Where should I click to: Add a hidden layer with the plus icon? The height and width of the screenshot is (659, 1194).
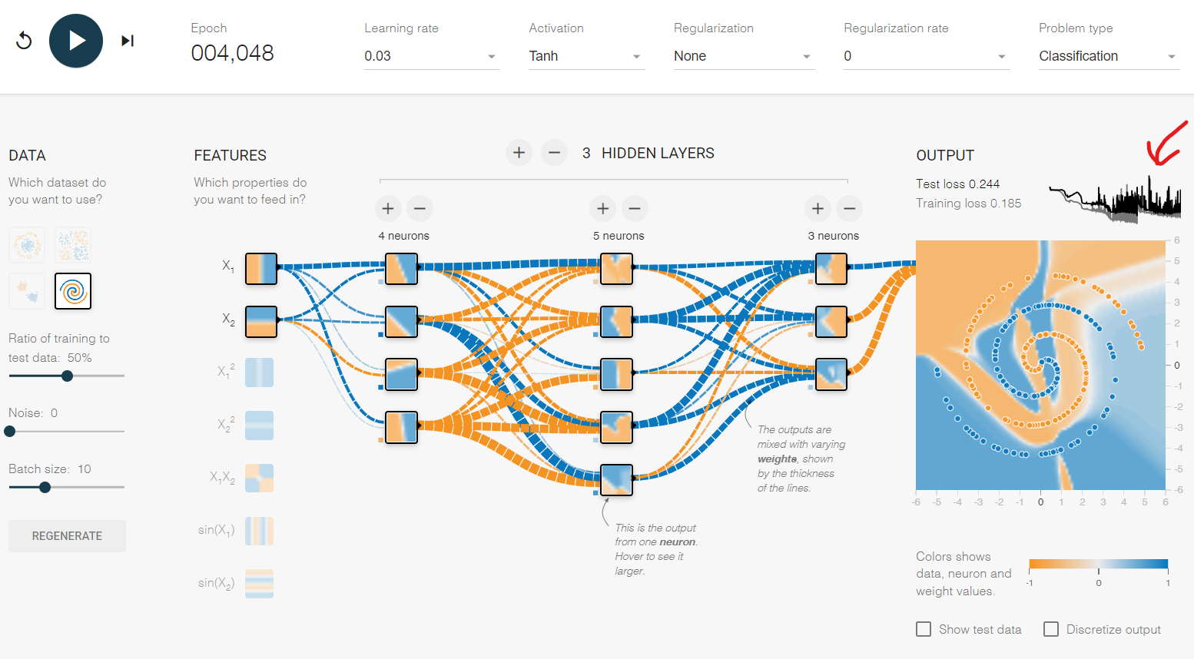[x=519, y=152]
